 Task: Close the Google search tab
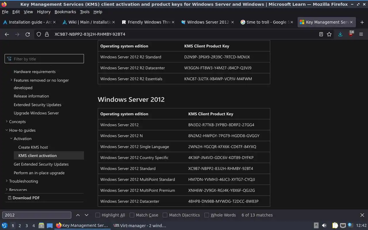point(292,22)
